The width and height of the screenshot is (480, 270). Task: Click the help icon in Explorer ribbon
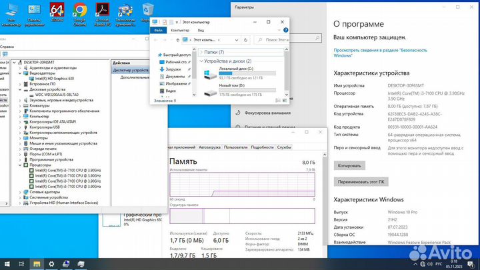click(x=285, y=30)
